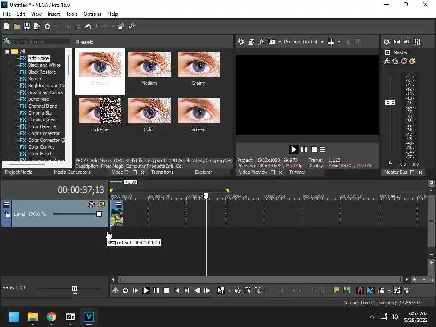Click the What's This help cursor icon
This screenshot has width=436, height=327.
tap(131, 26)
